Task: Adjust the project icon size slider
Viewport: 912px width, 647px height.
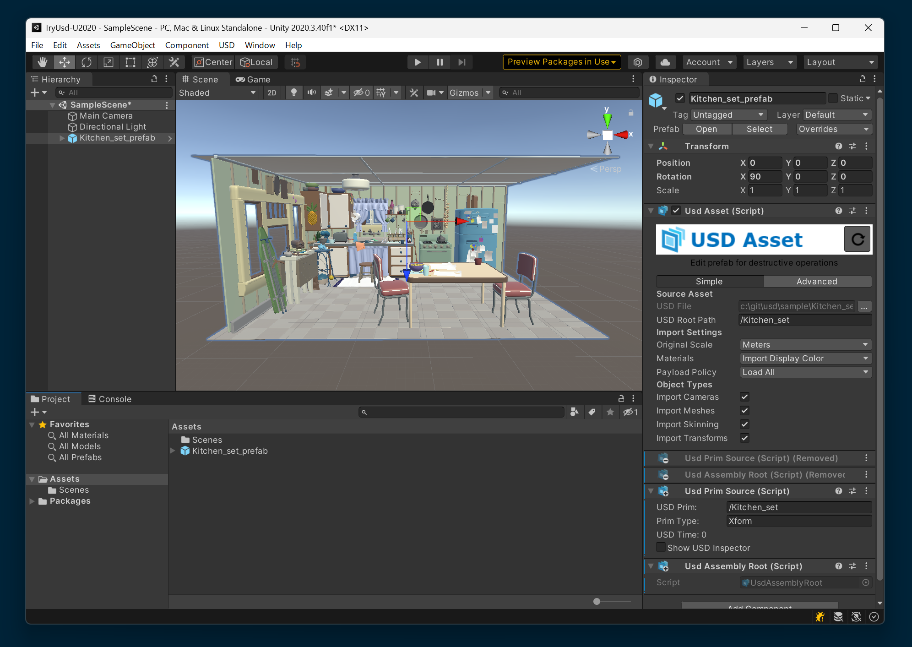Action: click(597, 602)
